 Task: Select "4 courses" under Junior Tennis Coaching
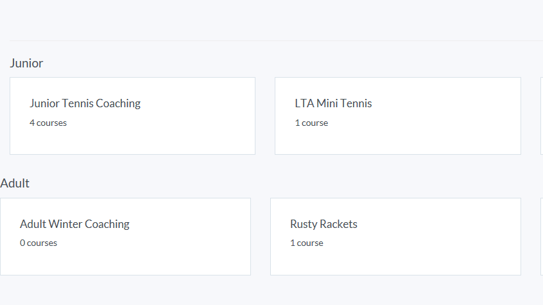48,123
